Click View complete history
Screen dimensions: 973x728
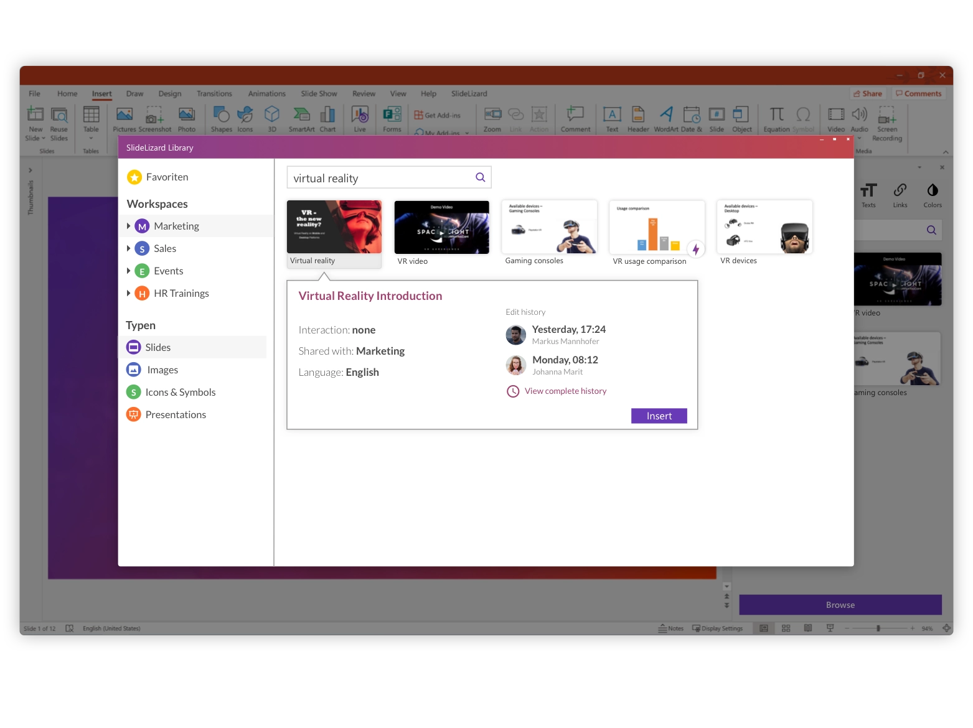565,391
